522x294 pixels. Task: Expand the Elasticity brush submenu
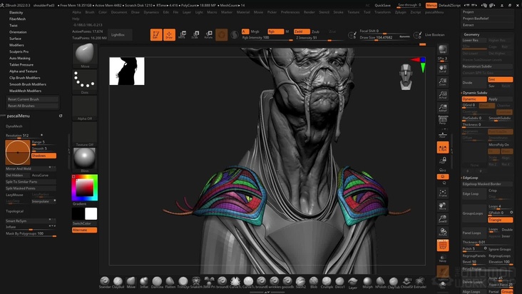pyautogui.click(x=16, y=12)
